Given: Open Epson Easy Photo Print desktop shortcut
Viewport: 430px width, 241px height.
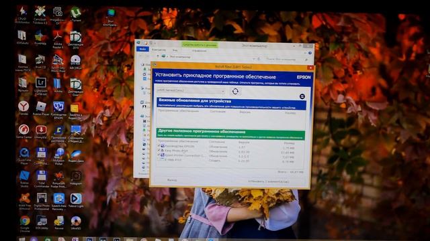Looking at the screenshot, I should pyautogui.click(x=58, y=63).
